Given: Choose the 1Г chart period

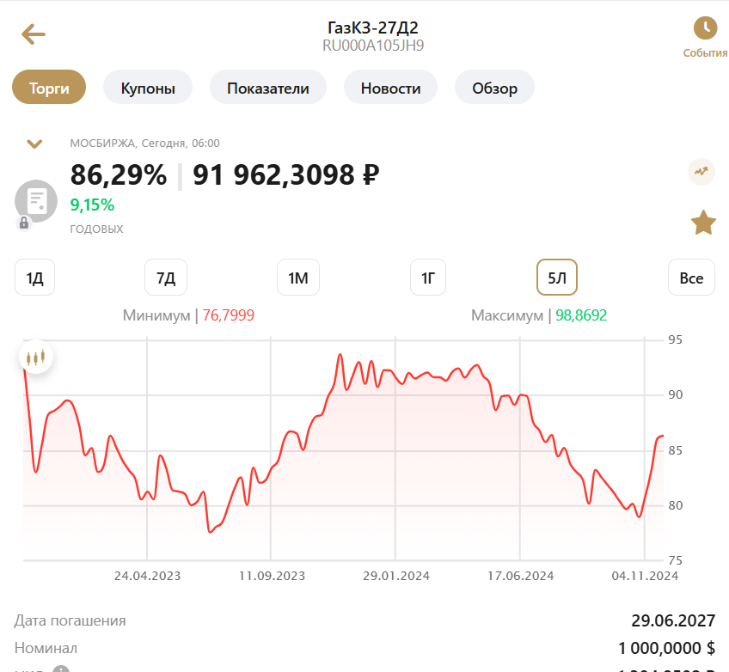Looking at the screenshot, I should point(428,278).
